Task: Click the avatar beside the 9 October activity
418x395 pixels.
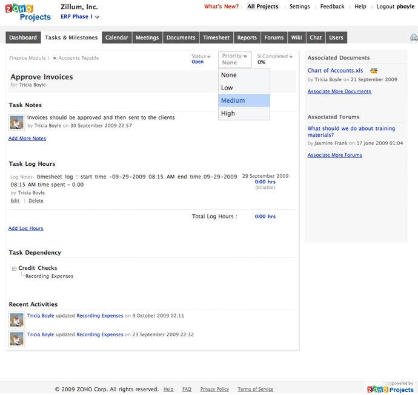Action: click(x=17, y=319)
